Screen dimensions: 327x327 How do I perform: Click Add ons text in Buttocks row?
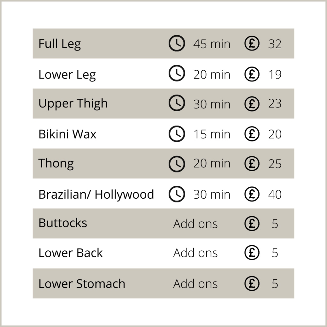[195, 224]
